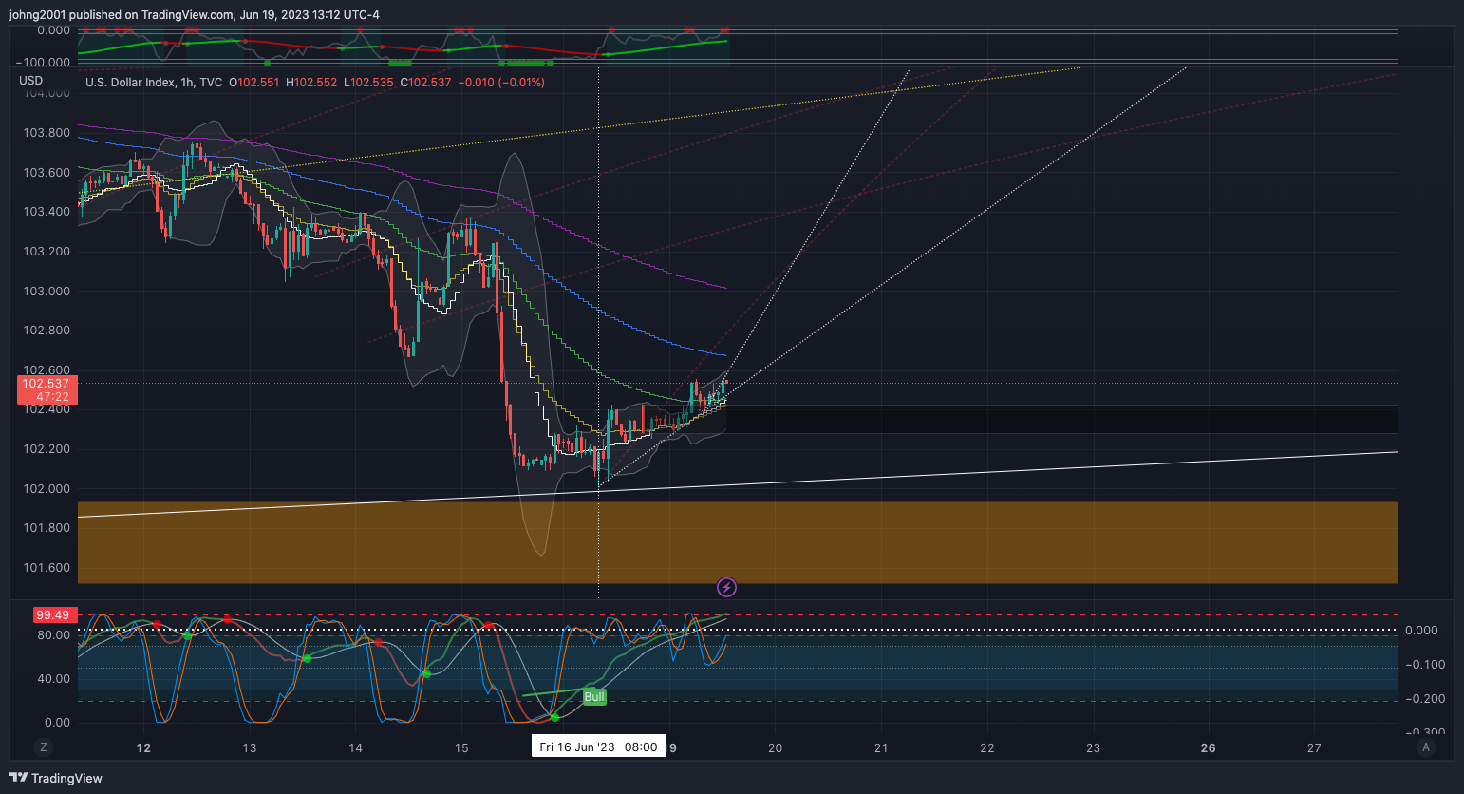Click date 14 on the time axis
Viewport: 1464px width, 794px height.
coord(355,748)
